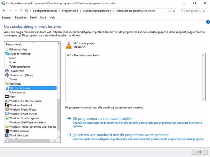This screenshot has height=157, width=210.
Task: Click the program list scroll left arrow
Action: pyautogui.click(x=6, y=141)
